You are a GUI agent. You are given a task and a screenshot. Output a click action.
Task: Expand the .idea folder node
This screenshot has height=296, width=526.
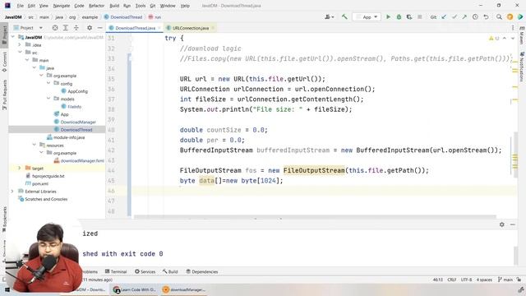click(20, 44)
